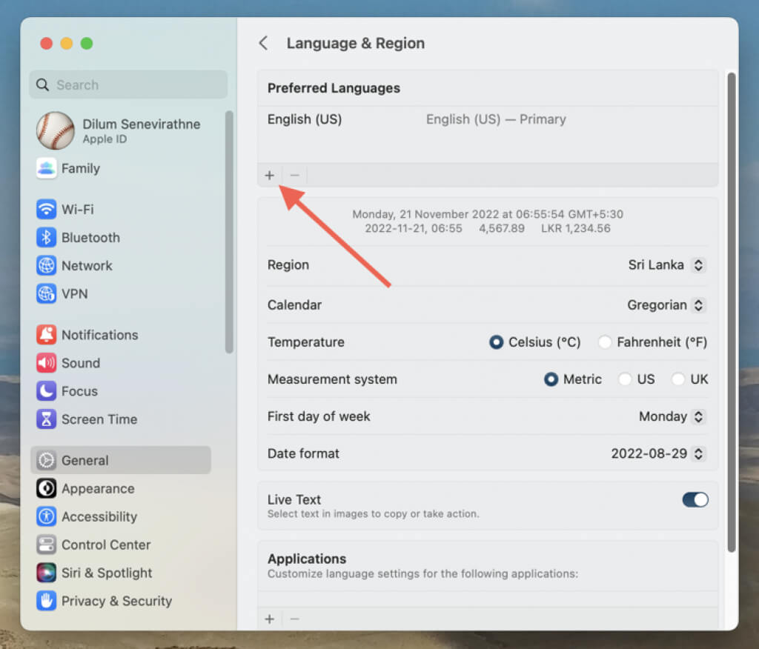Click the 4,567.89 number sample

502,228
